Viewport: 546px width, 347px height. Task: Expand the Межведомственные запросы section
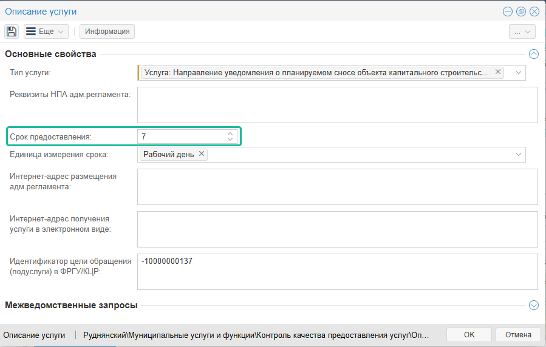tap(534, 305)
